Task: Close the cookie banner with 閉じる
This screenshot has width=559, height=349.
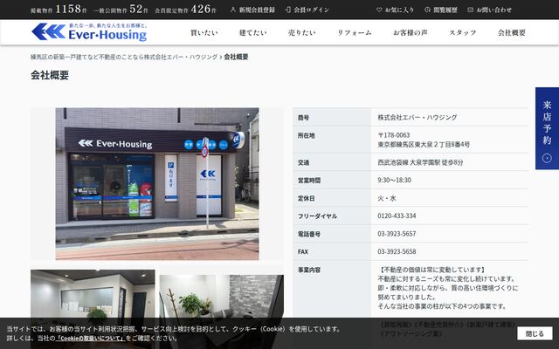Action: (x=535, y=333)
